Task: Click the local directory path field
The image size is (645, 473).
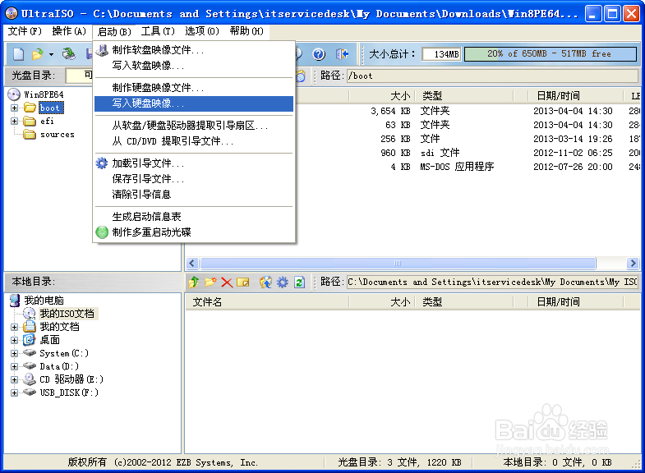Action: tap(492, 282)
